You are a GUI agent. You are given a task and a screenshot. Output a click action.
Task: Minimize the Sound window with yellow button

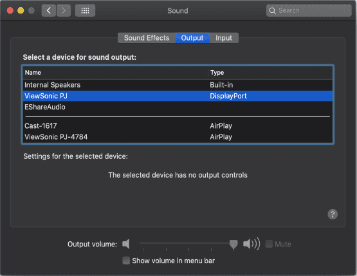coord(21,10)
